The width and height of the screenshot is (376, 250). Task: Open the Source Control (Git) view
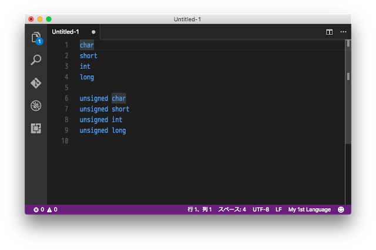36,83
